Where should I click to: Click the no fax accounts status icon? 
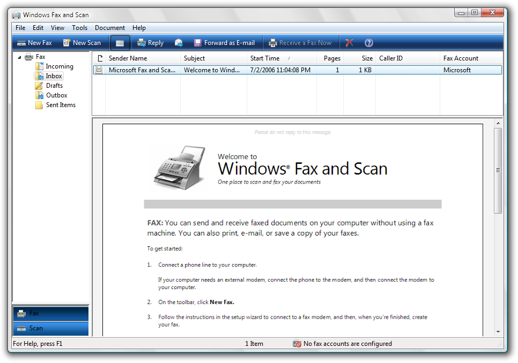[x=297, y=344]
